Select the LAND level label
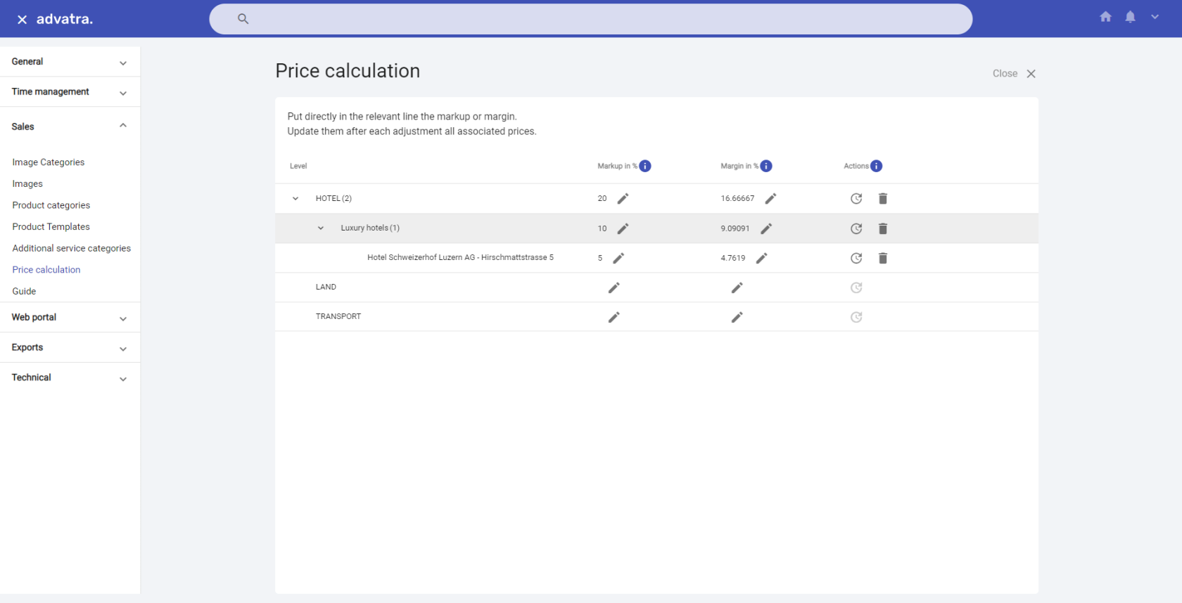Screen dimensions: 1182x603 [326, 287]
